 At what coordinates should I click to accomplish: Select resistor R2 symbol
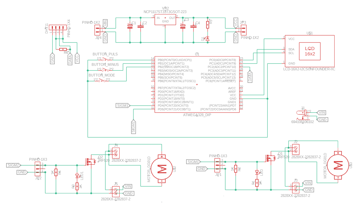pos(236,169)
